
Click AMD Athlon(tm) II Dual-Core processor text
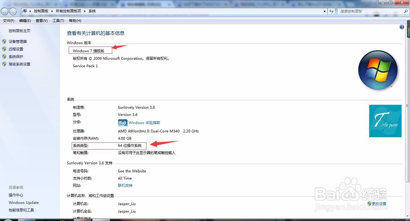pos(158,131)
